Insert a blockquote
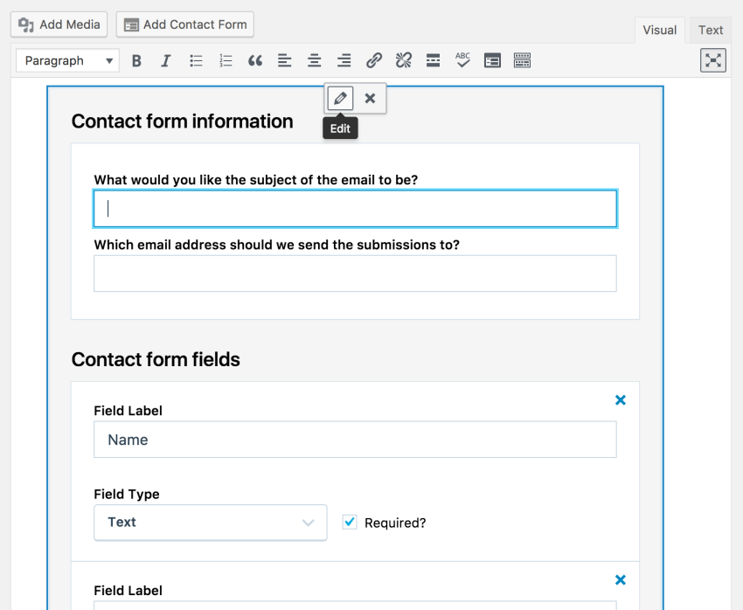The height and width of the screenshot is (610, 743). 254,60
